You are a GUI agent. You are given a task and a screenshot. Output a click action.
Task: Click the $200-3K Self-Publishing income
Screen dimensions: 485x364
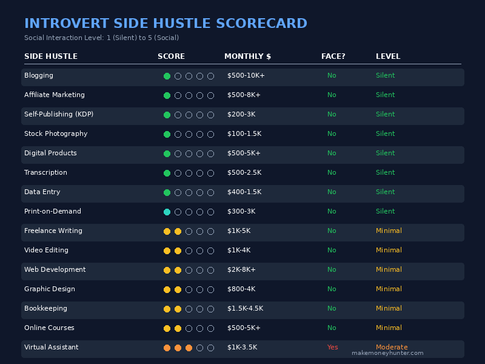click(x=241, y=115)
